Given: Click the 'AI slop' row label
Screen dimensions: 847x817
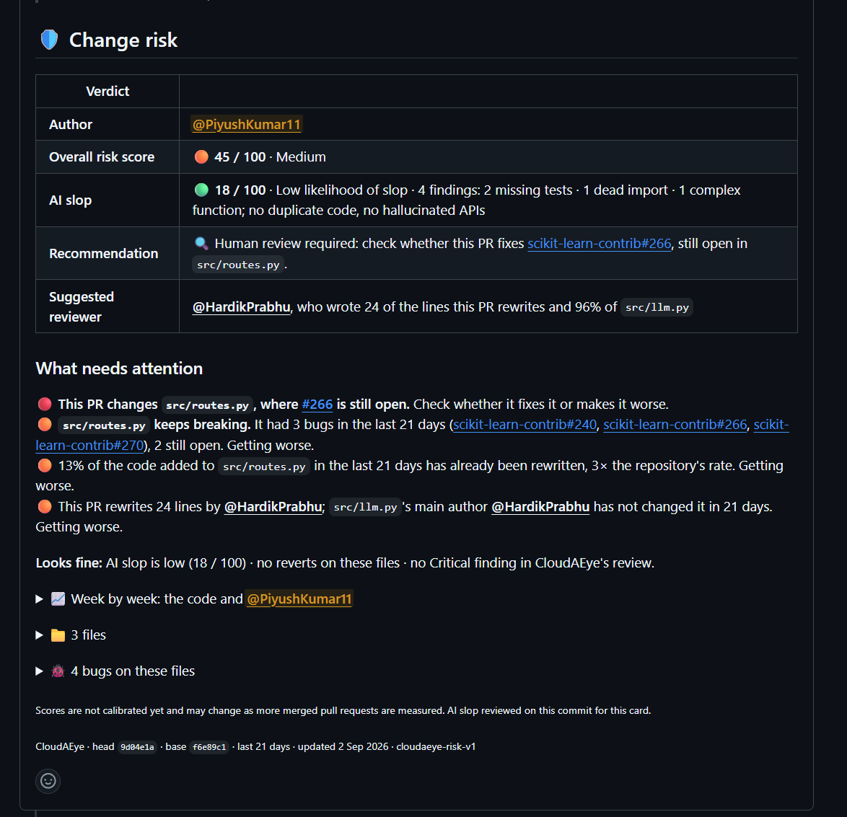Looking at the screenshot, I should pos(70,200).
